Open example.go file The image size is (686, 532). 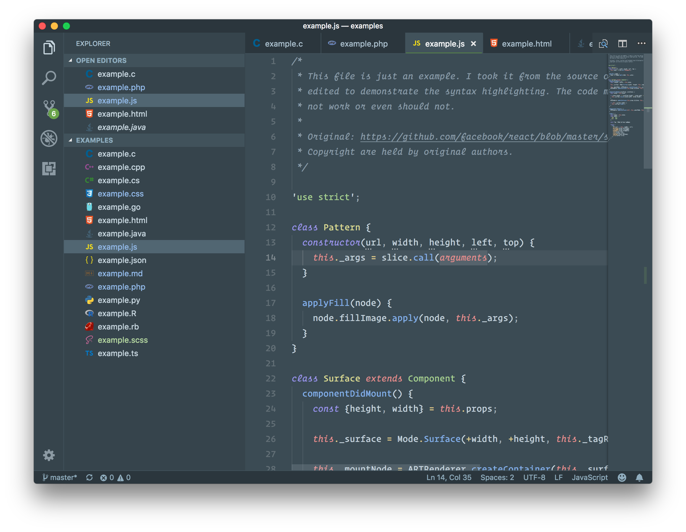click(x=154, y=207)
